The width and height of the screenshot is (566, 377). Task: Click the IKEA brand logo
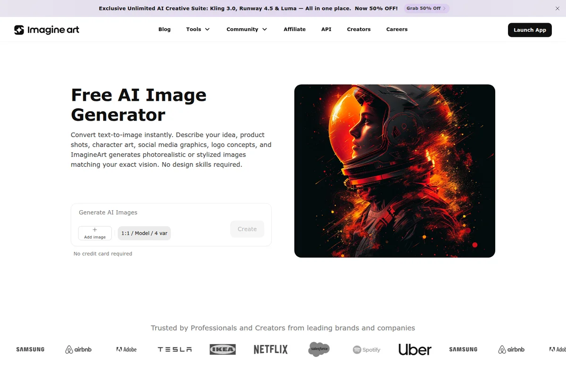(x=222, y=349)
